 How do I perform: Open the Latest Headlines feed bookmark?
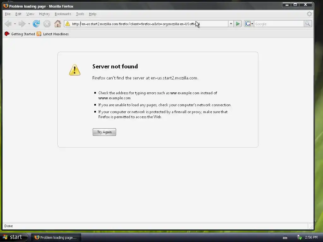click(x=53, y=34)
